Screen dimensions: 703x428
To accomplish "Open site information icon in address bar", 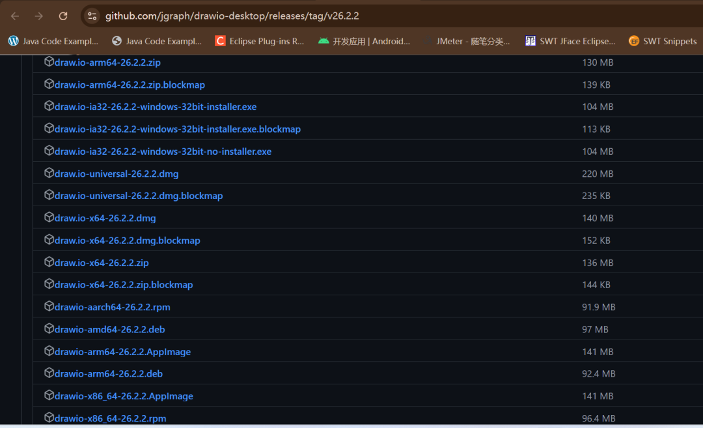I will click(x=92, y=16).
